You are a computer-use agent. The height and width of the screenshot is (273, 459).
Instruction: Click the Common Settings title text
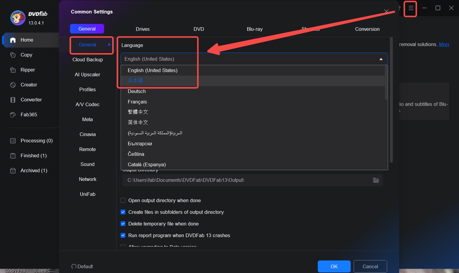[x=92, y=12]
